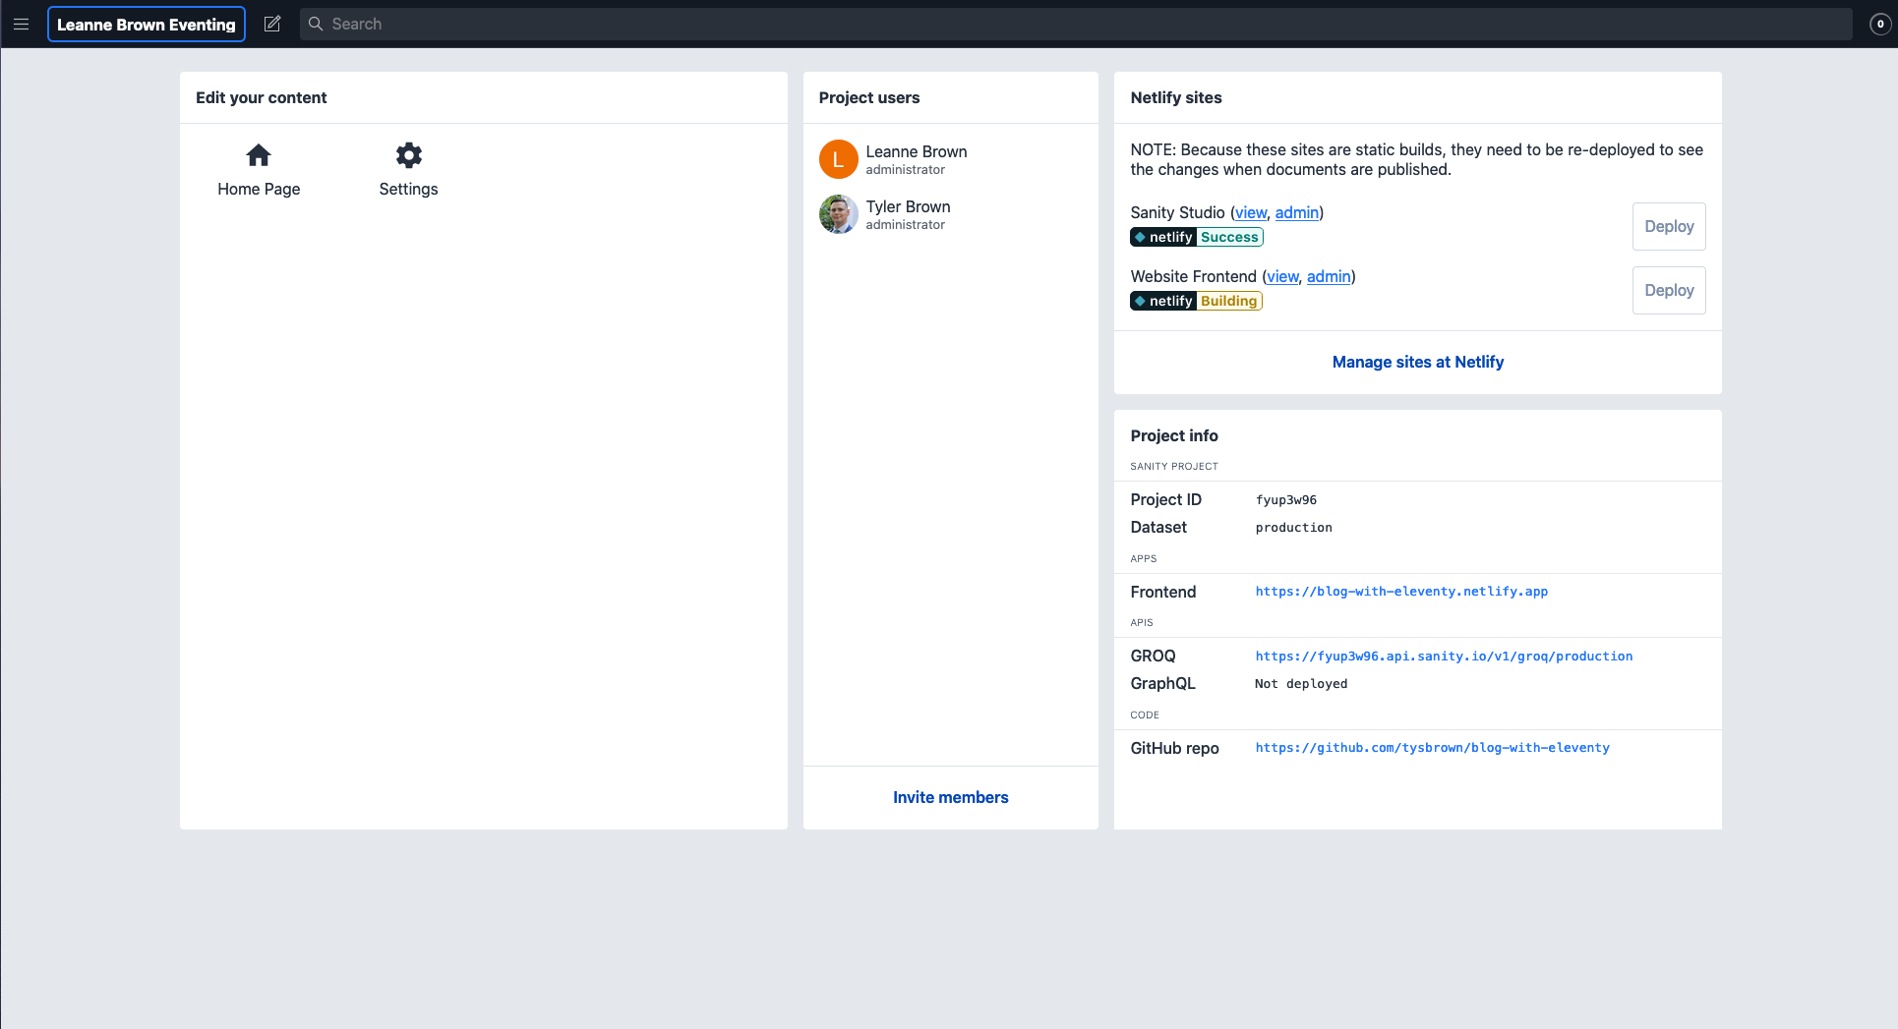Click the Netlify sites panel heading
Viewport: 1898px width, 1029px height.
coord(1176,97)
